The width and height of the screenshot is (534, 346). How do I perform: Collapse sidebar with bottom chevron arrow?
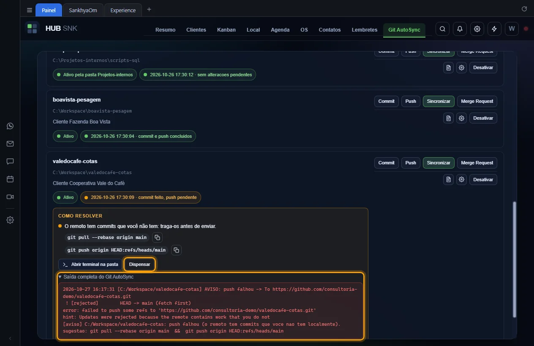tap(10, 338)
